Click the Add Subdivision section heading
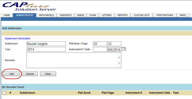Viewport: 192px width, 99px height. [x=12, y=28]
